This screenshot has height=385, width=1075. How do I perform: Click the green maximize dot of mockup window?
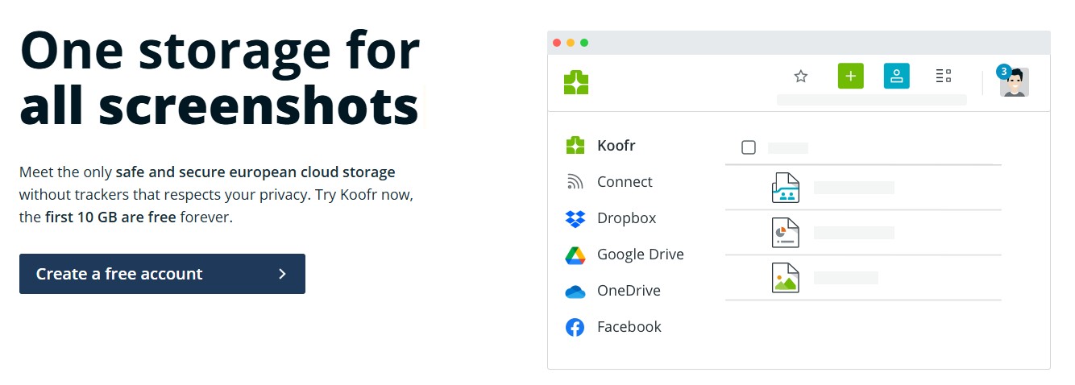tap(584, 43)
